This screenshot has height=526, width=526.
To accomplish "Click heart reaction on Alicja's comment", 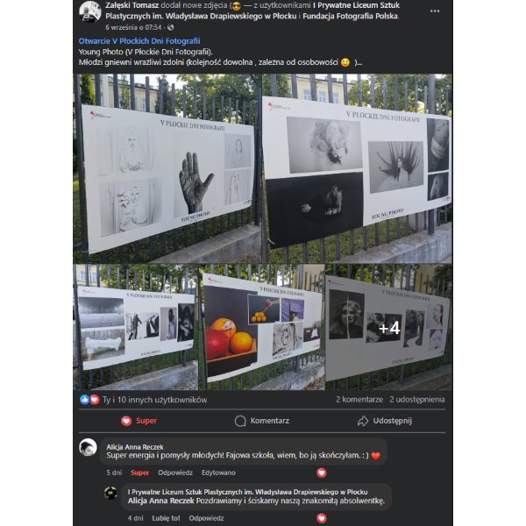I will 322,473.
